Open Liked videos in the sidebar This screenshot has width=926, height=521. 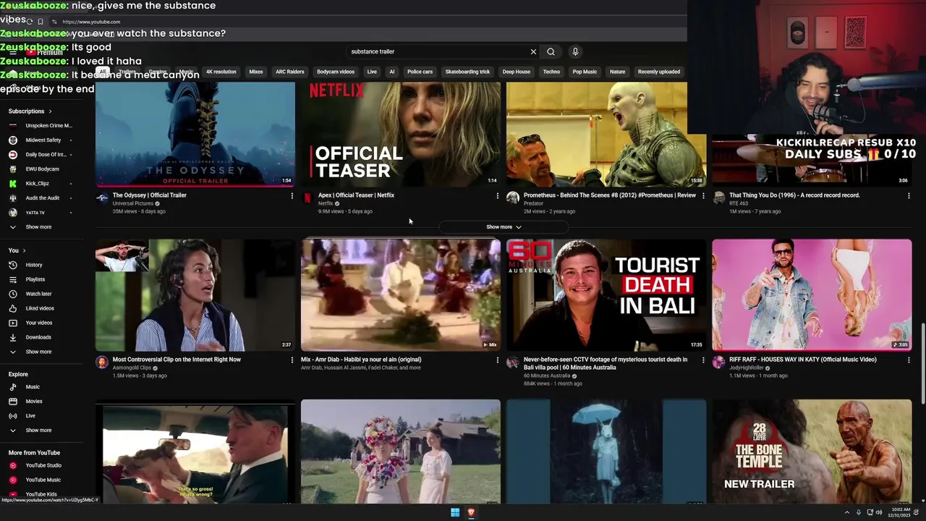(41, 308)
